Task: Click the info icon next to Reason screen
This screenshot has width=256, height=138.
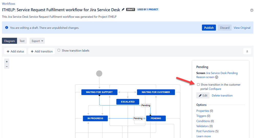Action: pos(217,77)
